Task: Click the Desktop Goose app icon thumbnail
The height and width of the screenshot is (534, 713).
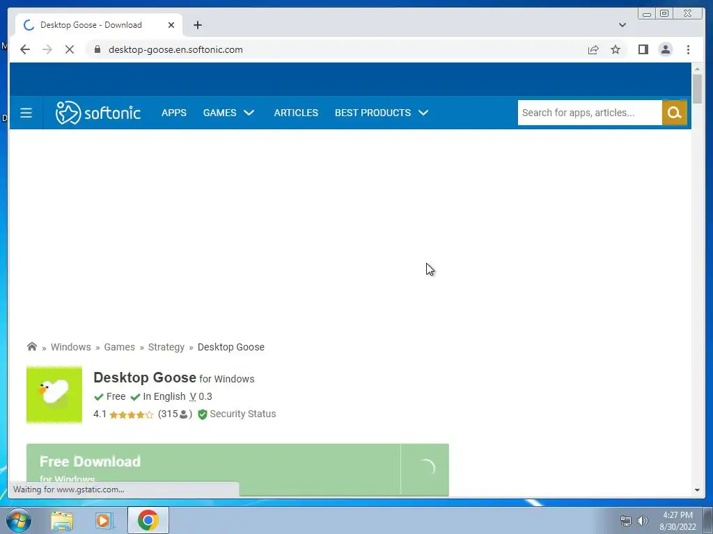Action: pos(54,395)
